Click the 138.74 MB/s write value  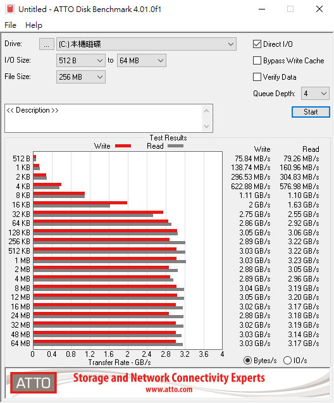(250, 168)
